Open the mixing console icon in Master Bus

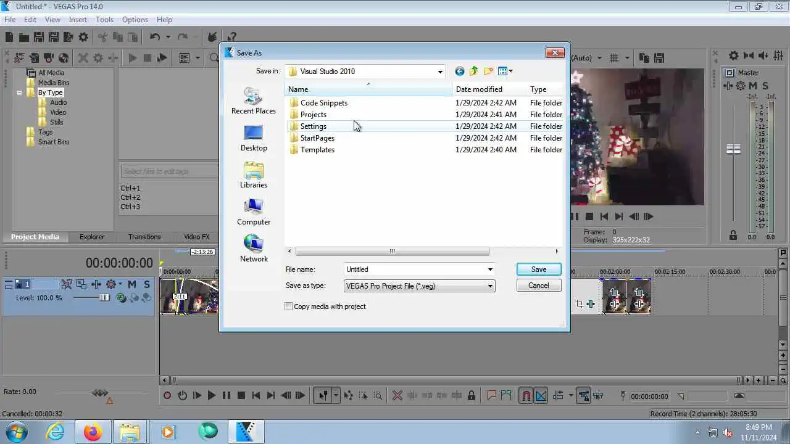point(780,56)
